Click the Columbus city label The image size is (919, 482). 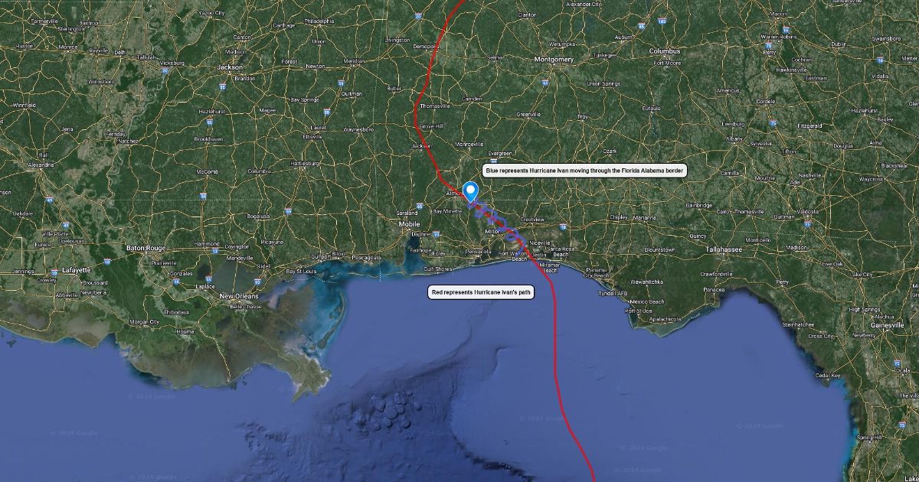[x=664, y=50]
